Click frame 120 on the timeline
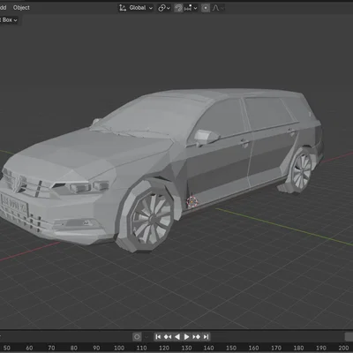 point(164,348)
